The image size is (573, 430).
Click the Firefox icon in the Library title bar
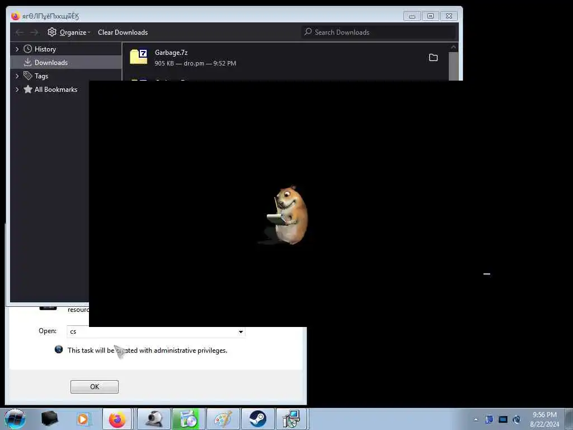tap(15, 16)
